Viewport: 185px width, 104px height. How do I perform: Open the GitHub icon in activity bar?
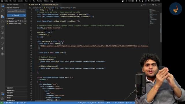coord(2,54)
